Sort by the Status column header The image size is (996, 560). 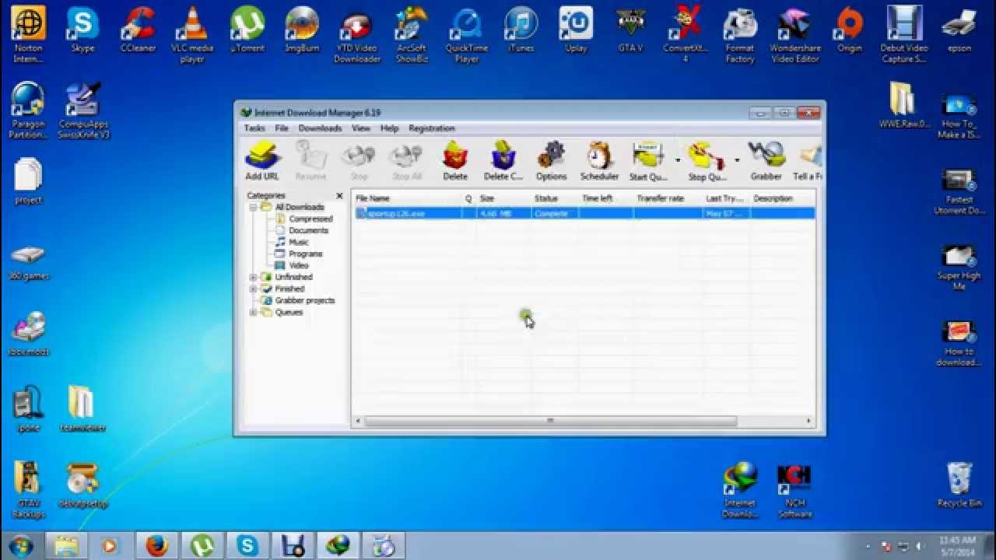pos(554,198)
